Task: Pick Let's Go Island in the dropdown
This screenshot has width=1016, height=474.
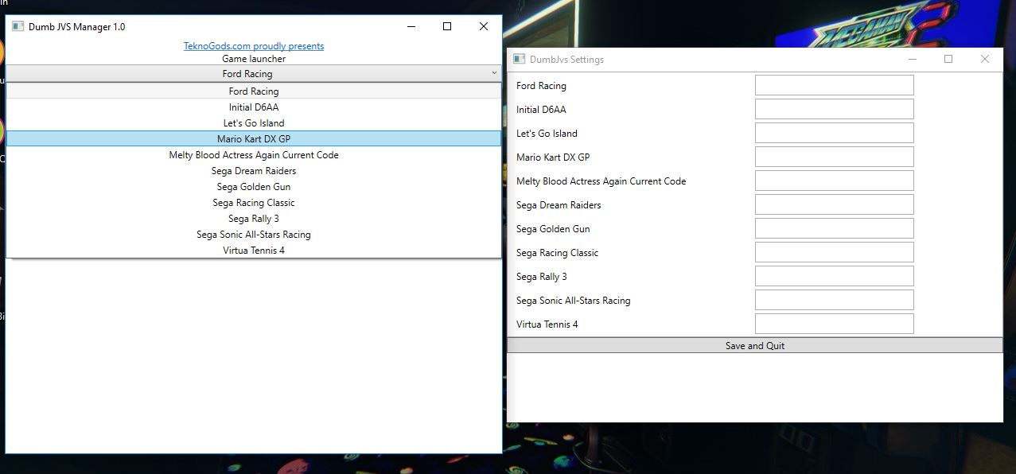Action: point(254,123)
